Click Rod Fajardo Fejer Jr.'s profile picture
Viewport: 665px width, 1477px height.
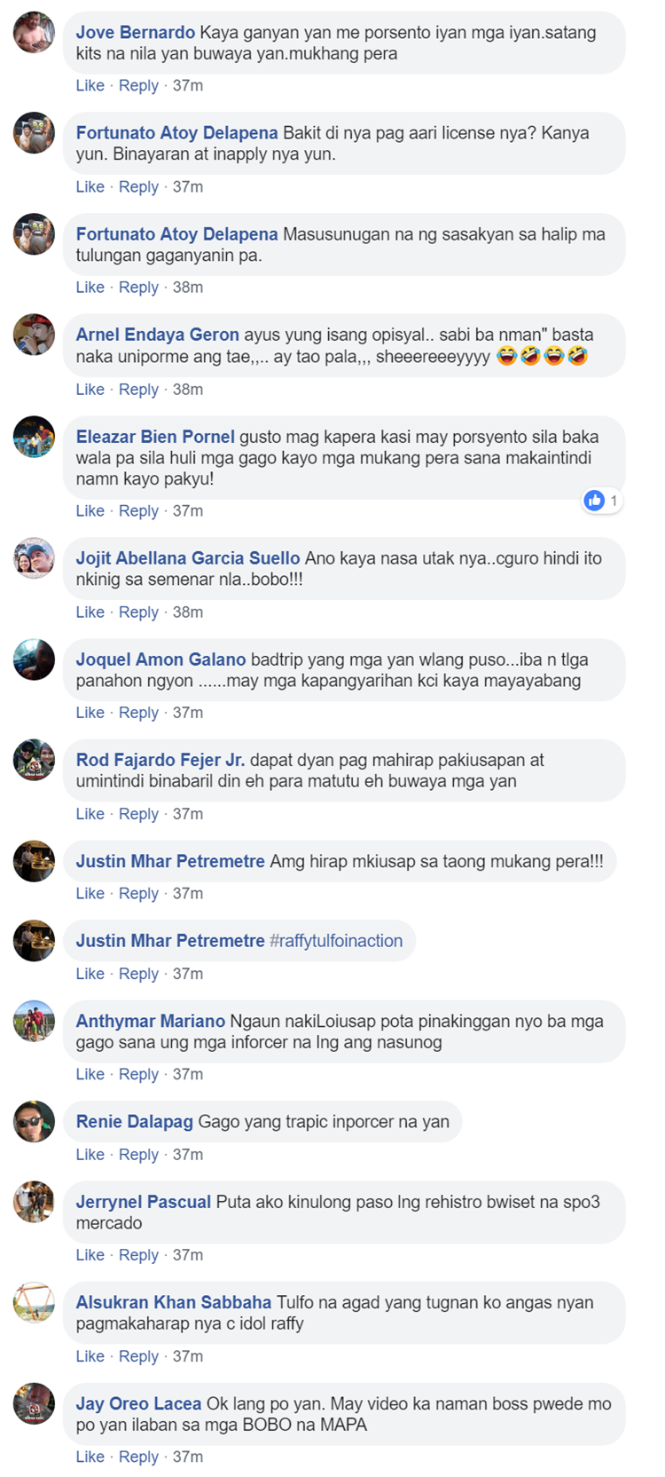[34, 761]
